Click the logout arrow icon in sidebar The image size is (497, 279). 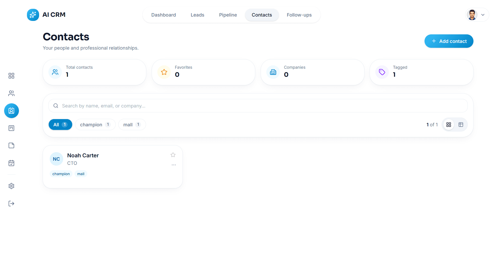pyautogui.click(x=11, y=204)
